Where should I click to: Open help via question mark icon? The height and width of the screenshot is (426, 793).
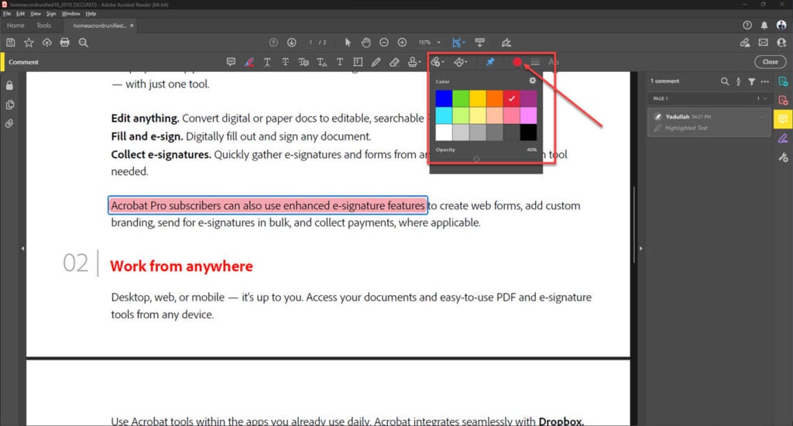coord(747,26)
